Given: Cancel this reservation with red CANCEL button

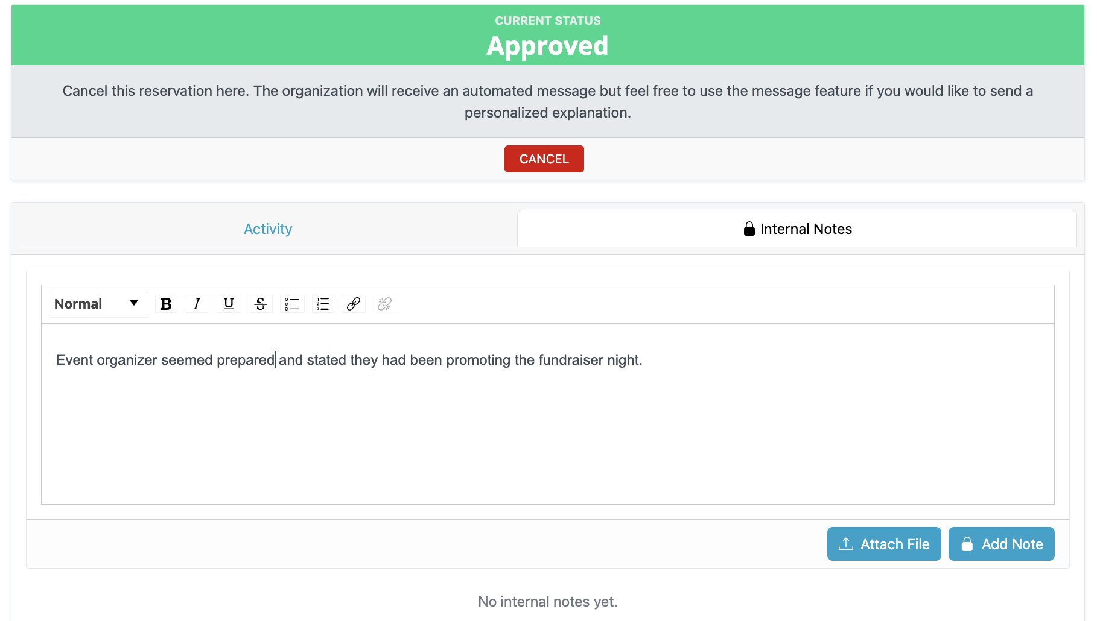Looking at the screenshot, I should (x=544, y=159).
